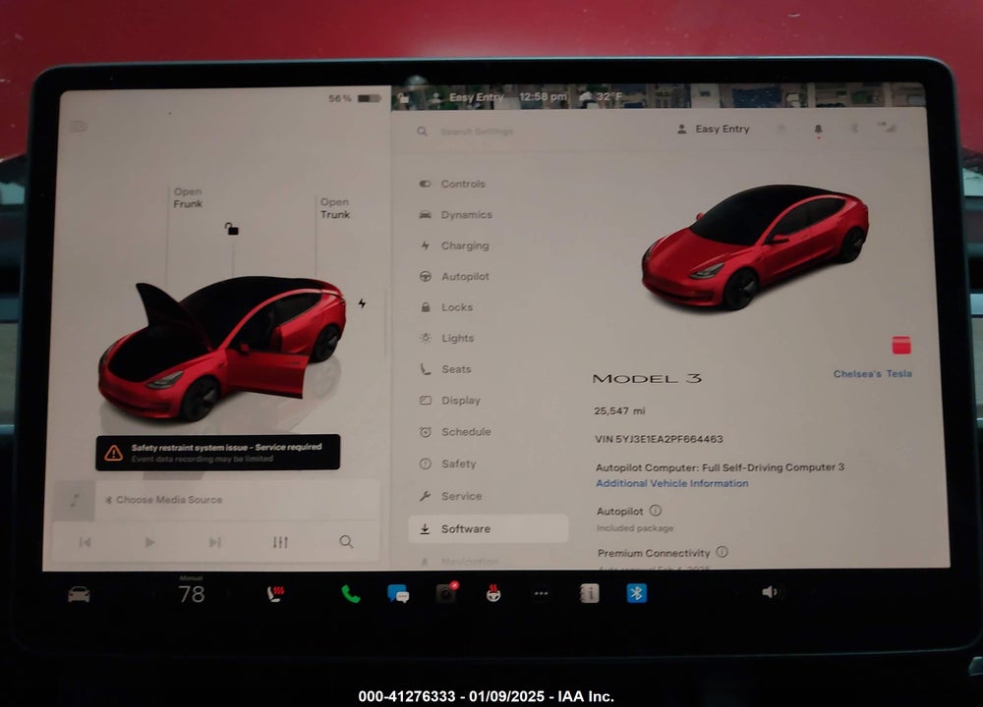
Task: Open the green Phone app
Action: (x=351, y=594)
